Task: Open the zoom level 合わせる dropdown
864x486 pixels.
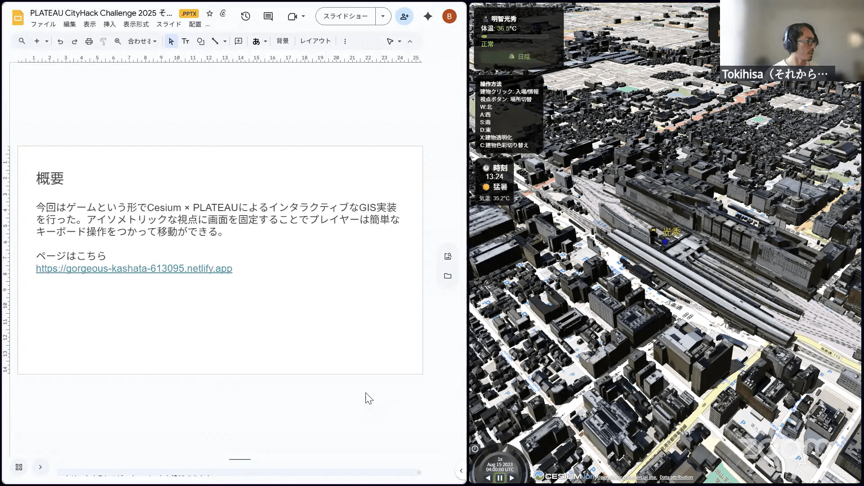Action: [x=142, y=41]
